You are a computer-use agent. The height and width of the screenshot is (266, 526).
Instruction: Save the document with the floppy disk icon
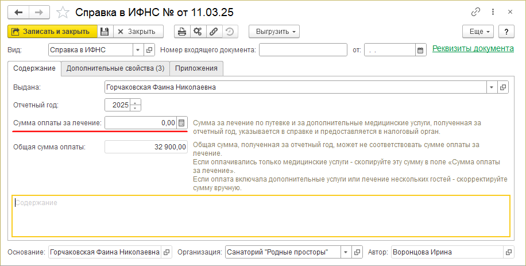[x=105, y=32]
